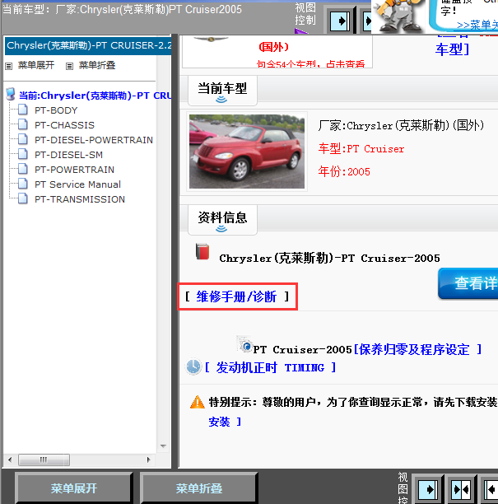This screenshot has width=498, height=504.
Task: Click the page icon next to PT-DIESEL-POWERTRAIN
Action: 22,139
